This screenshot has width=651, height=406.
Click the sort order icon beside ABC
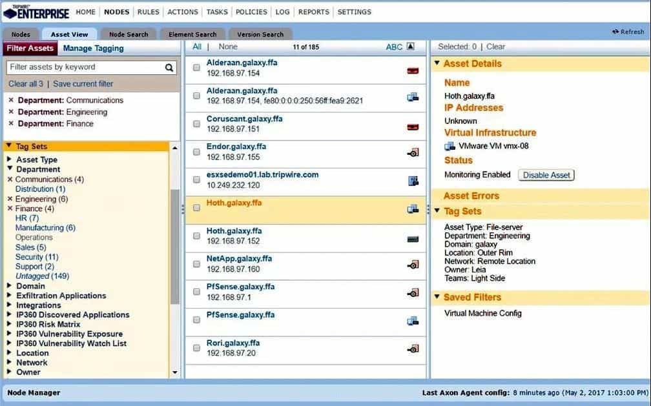pyautogui.click(x=410, y=46)
